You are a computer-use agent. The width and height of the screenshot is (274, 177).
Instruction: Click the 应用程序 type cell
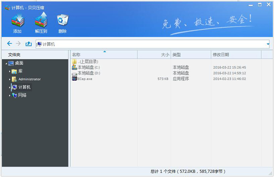coord(181,79)
